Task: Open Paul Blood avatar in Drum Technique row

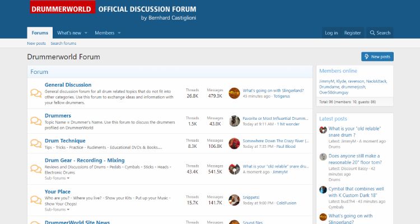Action: (x=234, y=143)
